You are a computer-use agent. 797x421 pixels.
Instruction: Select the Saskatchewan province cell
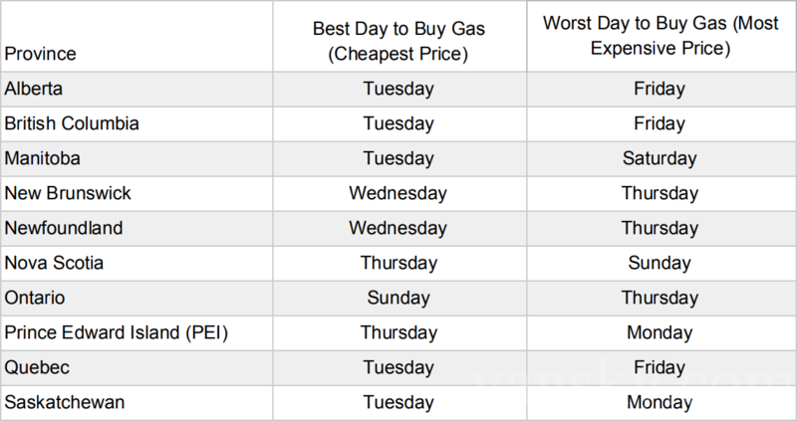point(64,402)
